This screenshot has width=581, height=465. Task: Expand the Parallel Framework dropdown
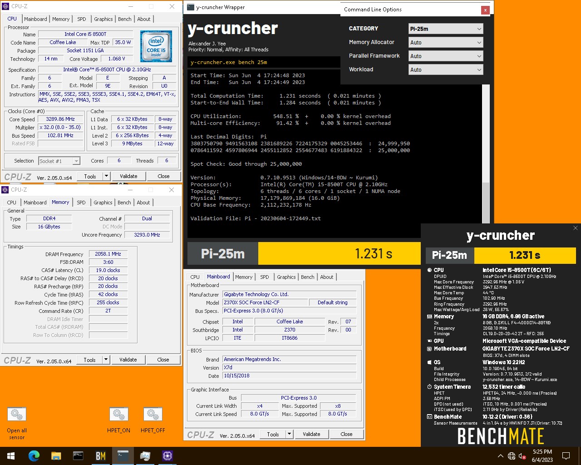(x=446, y=56)
